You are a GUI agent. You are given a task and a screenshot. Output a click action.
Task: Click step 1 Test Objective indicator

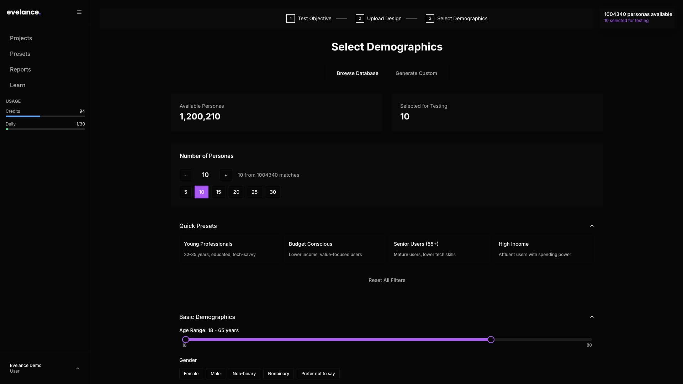309,18
